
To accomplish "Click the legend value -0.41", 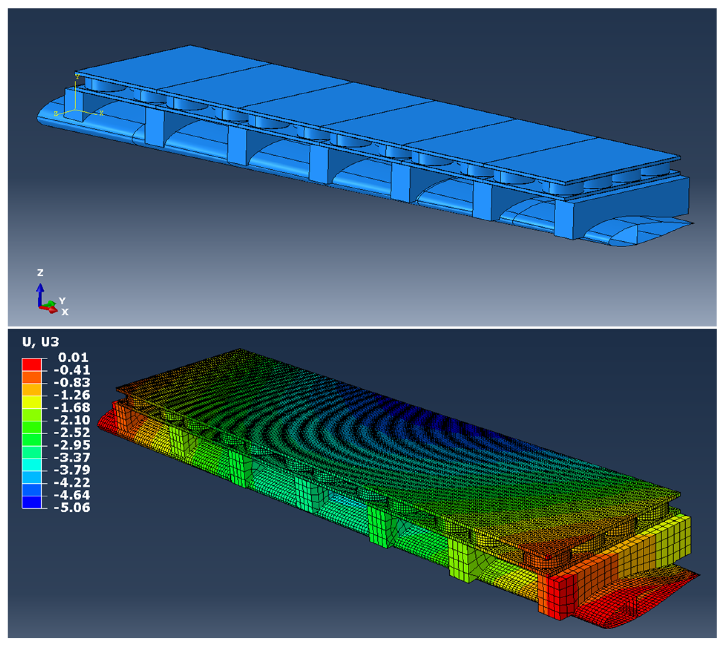I will coord(72,370).
